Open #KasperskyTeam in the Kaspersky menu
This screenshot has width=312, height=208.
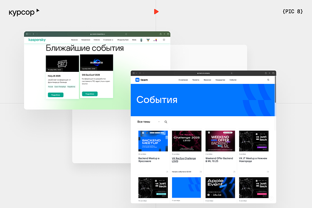tap(123, 40)
